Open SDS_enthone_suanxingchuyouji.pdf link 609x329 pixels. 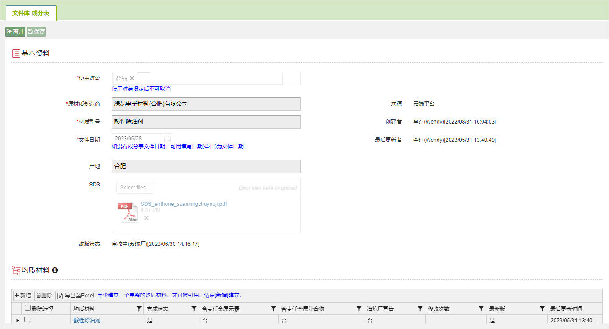coord(184,204)
